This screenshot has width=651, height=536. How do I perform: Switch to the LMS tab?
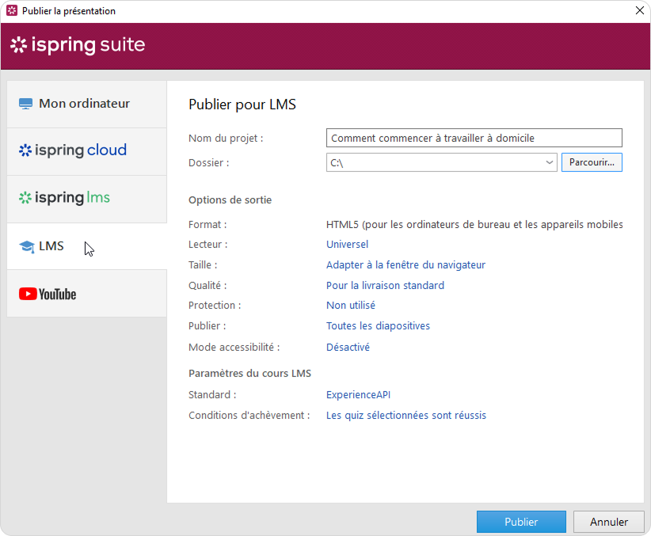[x=51, y=246]
